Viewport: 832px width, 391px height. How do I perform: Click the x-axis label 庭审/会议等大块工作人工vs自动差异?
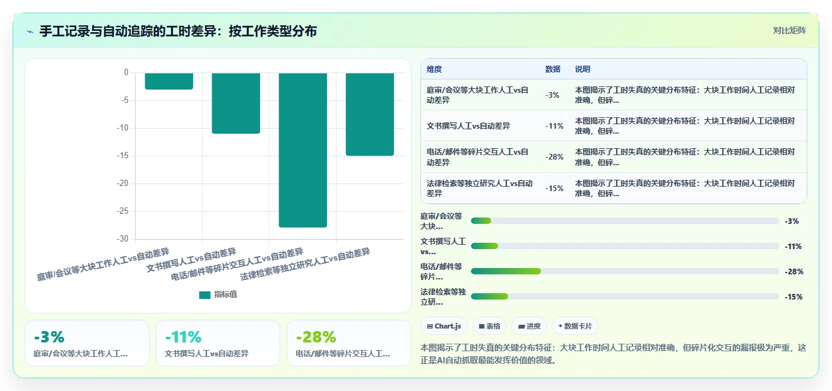(103, 264)
